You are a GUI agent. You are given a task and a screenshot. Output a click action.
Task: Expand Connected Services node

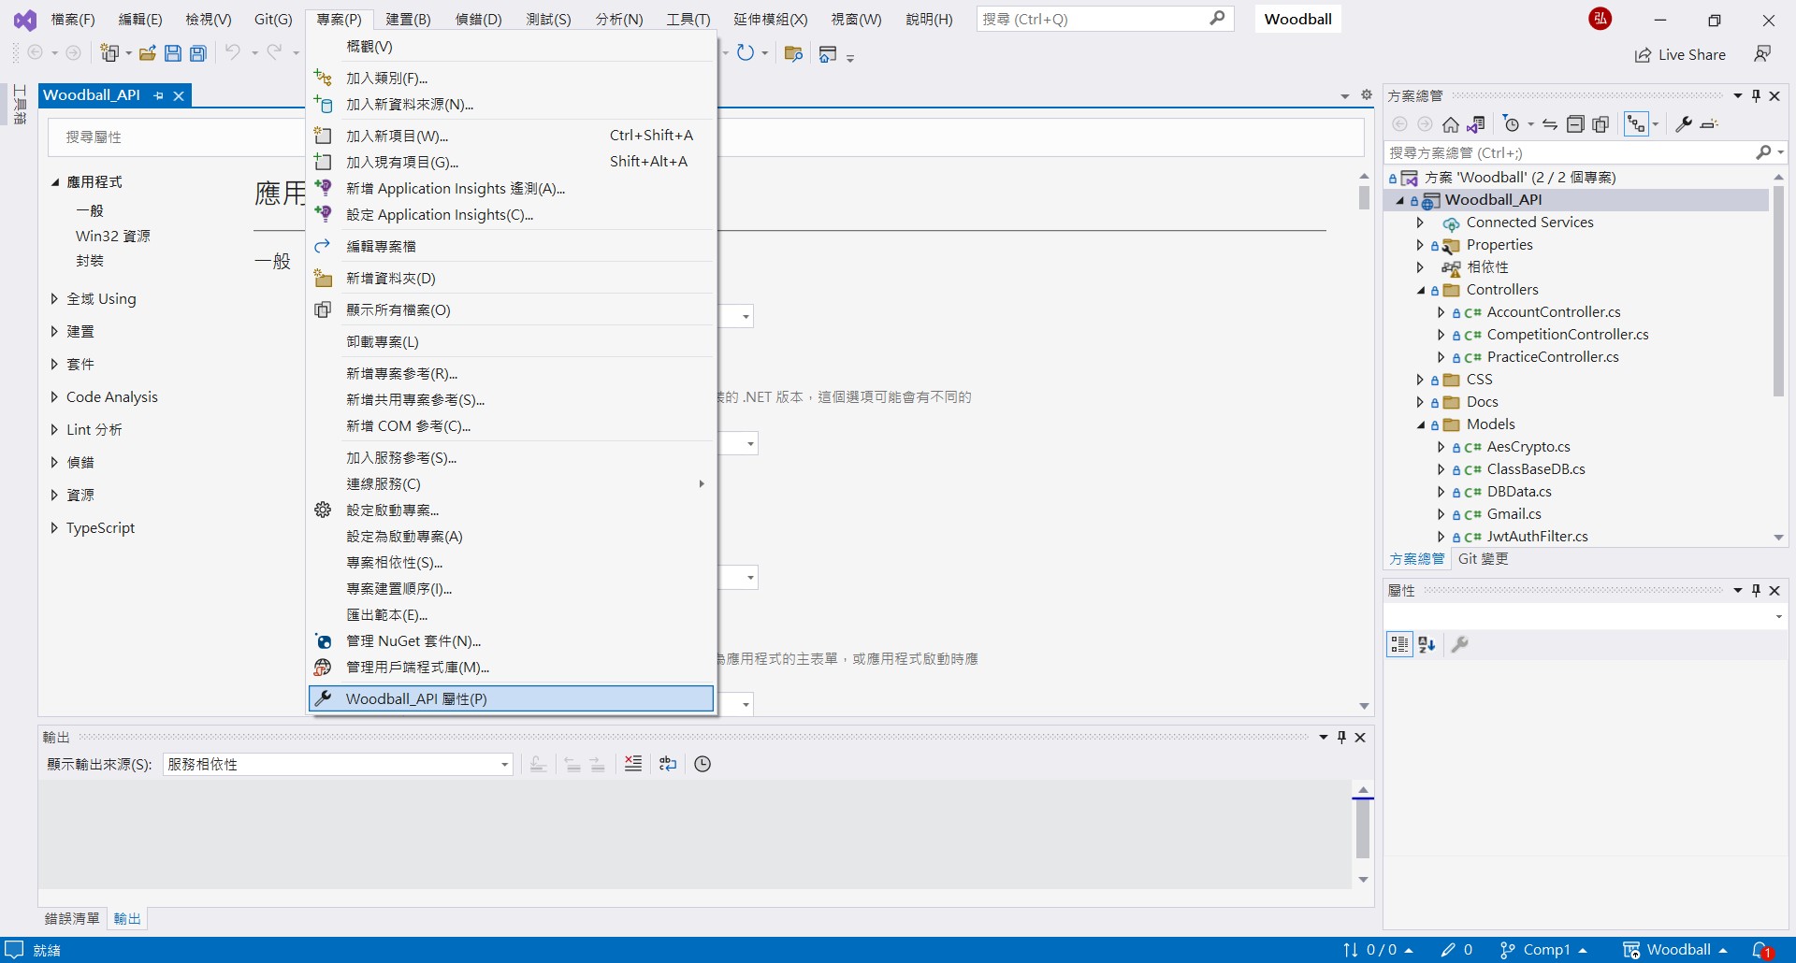(1421, 223)
